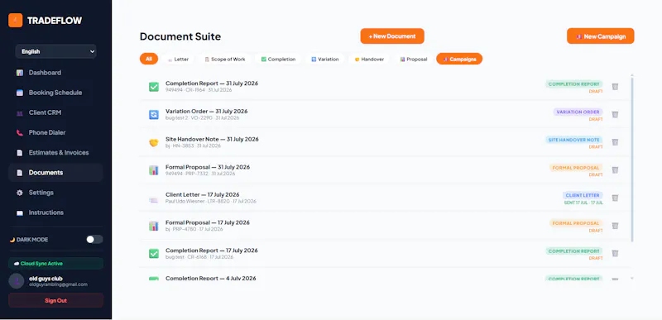Click the Cloud Sync Active status badge
Viewport: 662px width, 320px height.
pyautogui.click(x=55, y=264)
